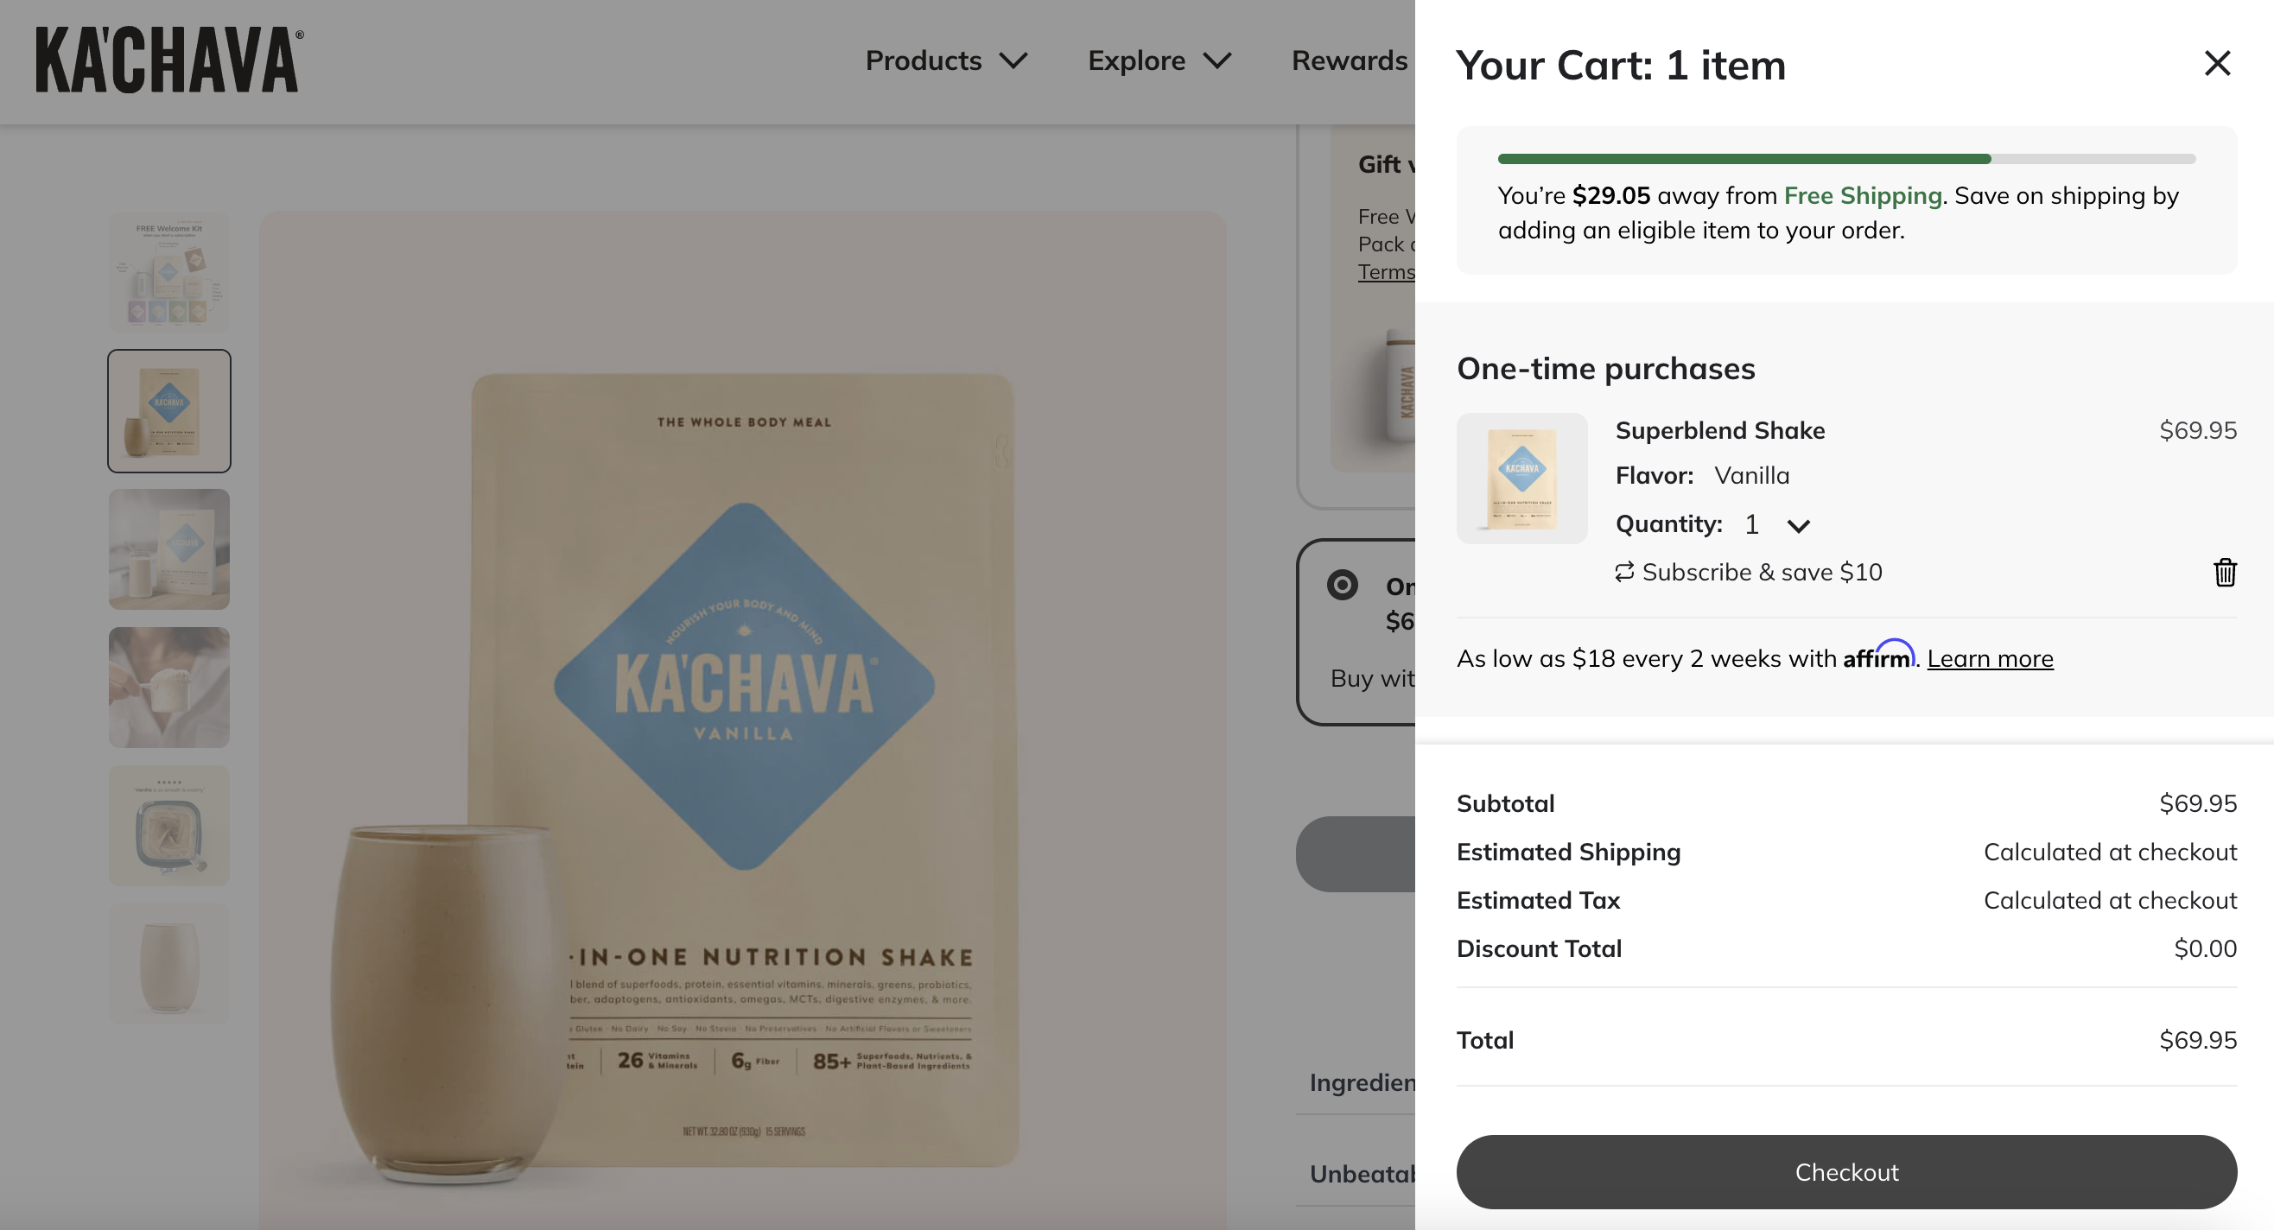The image size is (2274, 1230).
Task: Open the Rewards nav item
Action: [x=1350, y=60]
